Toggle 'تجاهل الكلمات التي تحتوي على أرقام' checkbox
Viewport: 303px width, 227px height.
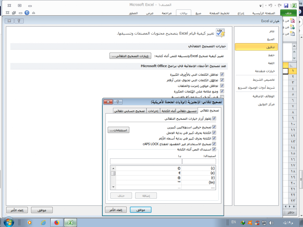(222, 80)
